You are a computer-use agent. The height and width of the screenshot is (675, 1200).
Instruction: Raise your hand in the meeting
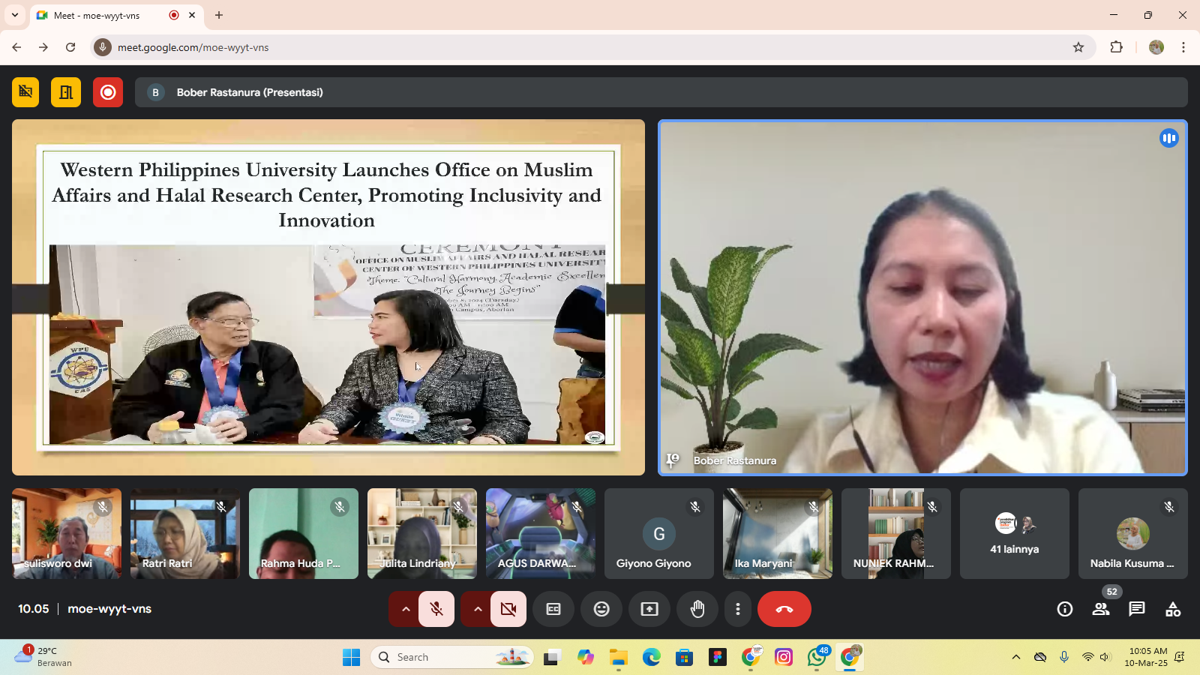[x=697, y=609]
